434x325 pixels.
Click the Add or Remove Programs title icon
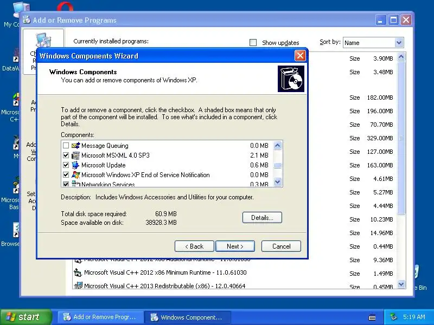[27, 20]
